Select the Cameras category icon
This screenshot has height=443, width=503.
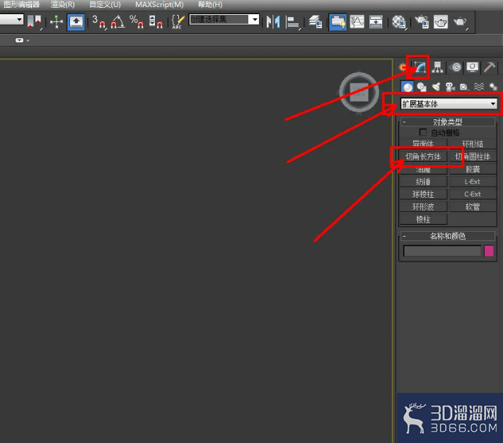tap(450, 87)
